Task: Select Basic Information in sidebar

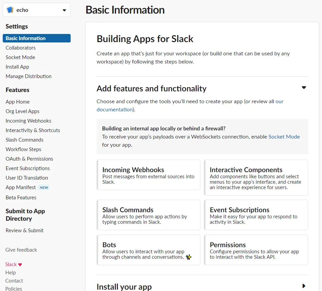Action: click(x=37, y=38)
